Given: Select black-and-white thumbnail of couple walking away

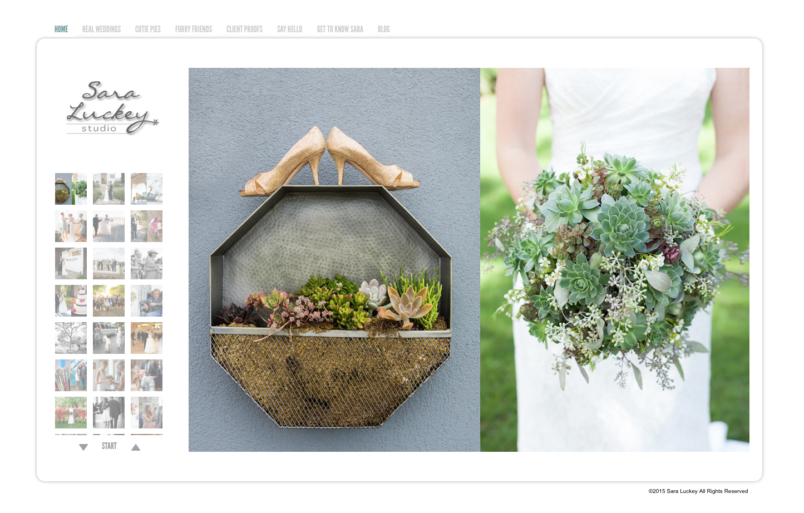Looking at the screenshot, I should click(x=108, y=412).
